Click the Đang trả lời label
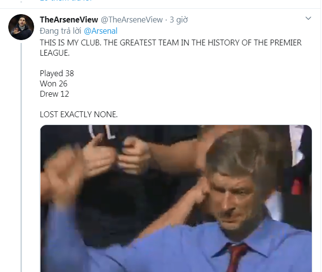Screen dimensions: 322x272 click(x=60, y=31)
